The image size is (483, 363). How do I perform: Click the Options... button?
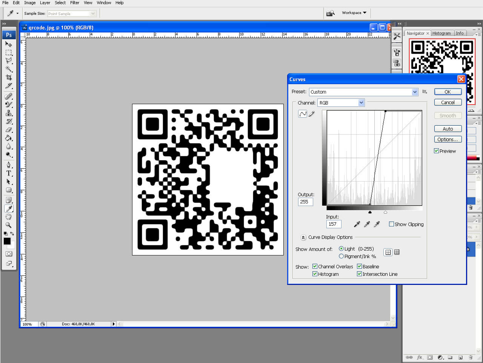(448, 139)
